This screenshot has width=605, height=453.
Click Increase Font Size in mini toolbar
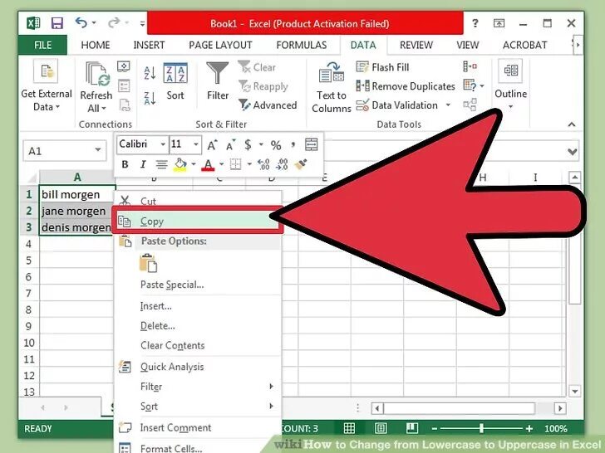212,145
